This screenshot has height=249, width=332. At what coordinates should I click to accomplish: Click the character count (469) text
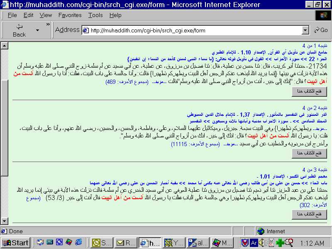pos(127,82)
